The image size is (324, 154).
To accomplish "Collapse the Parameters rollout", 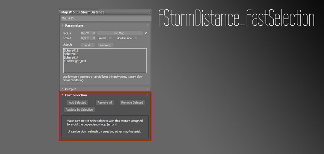I will pos(63,26).
